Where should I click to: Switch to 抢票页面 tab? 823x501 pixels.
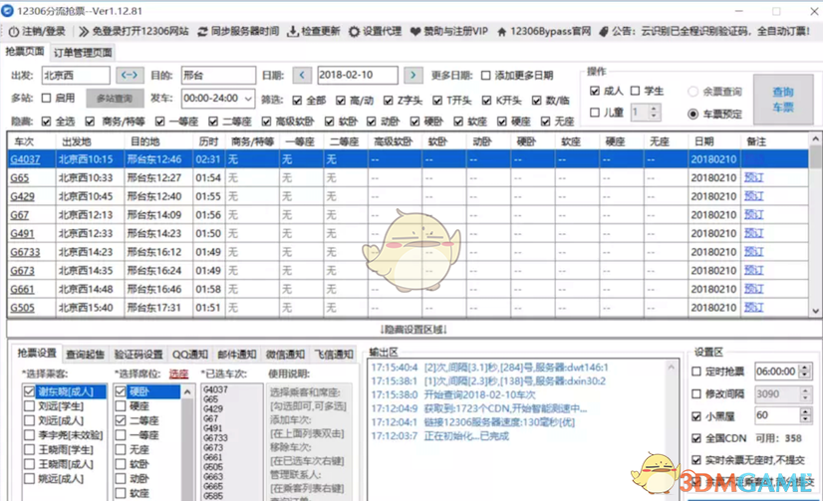click(x=25, y=52)
